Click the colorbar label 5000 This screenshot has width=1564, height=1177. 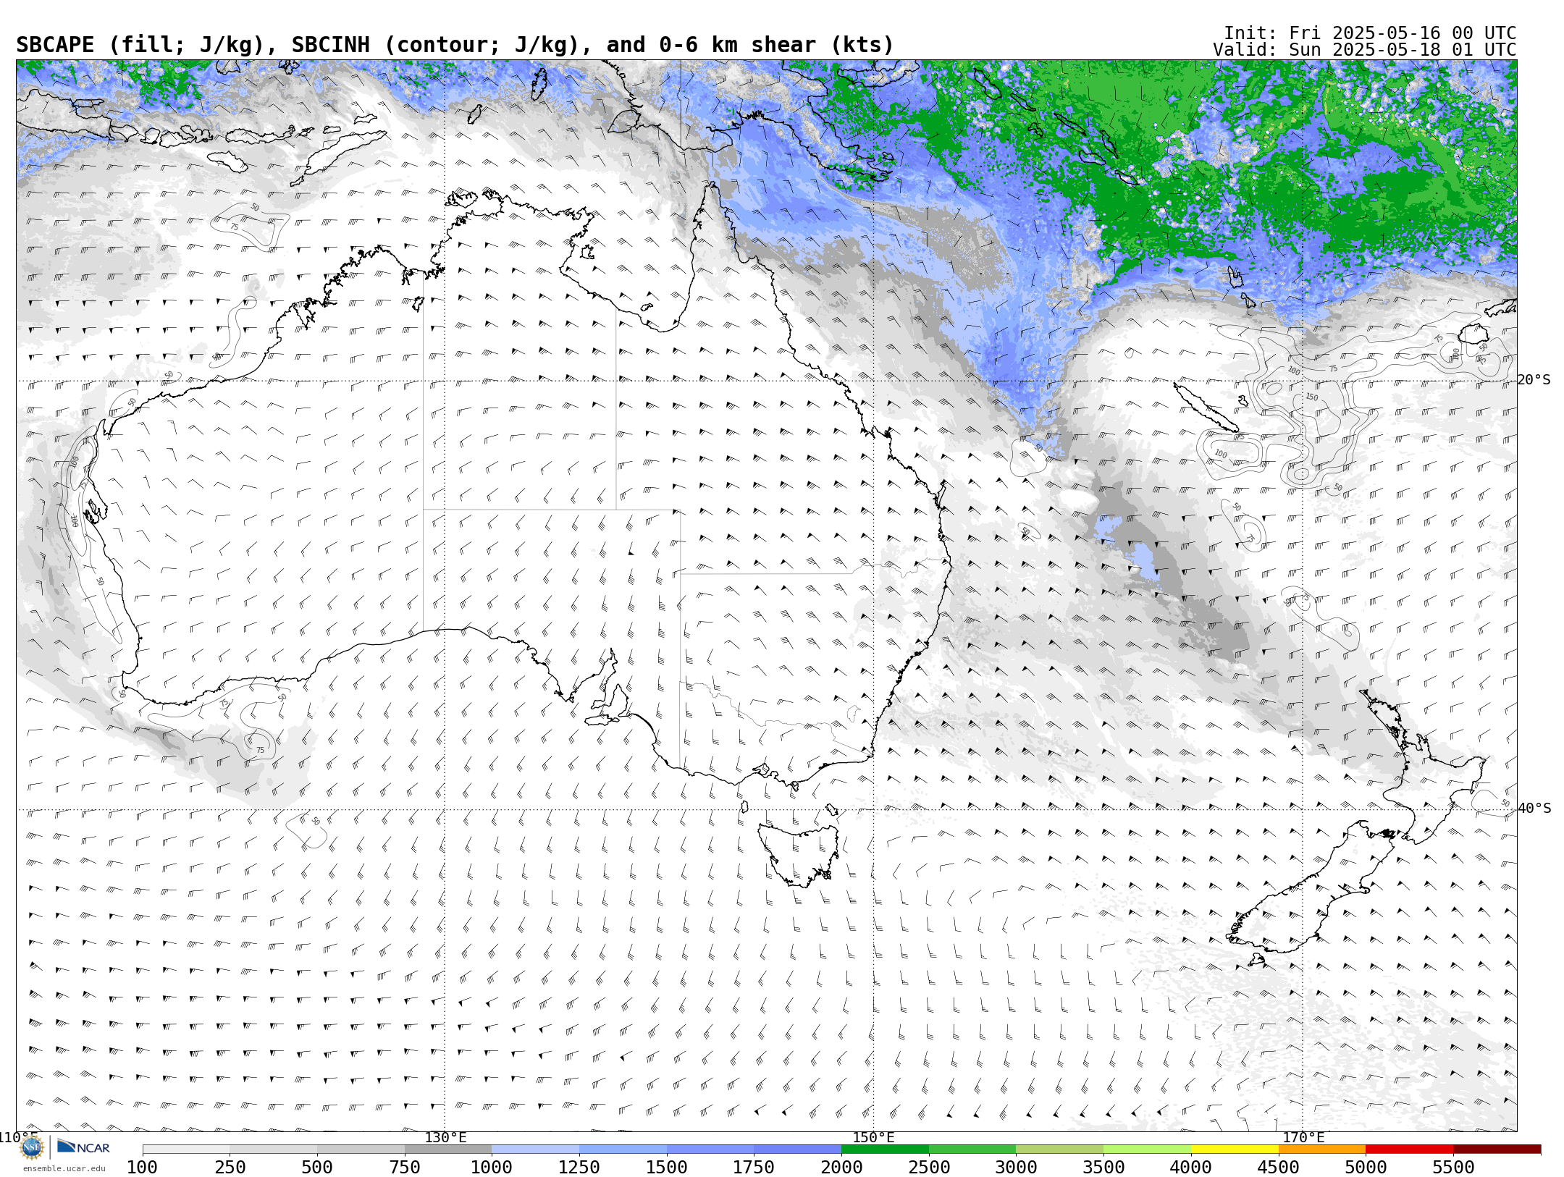[x=1366, y=1168]
